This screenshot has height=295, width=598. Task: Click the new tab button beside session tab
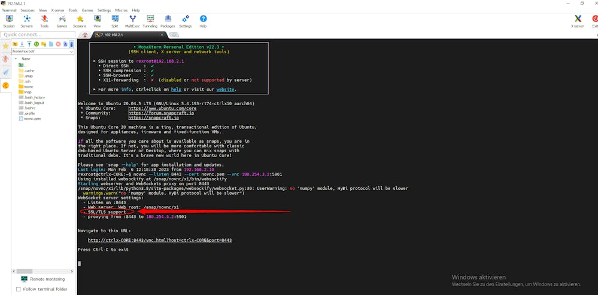(174, 35)
